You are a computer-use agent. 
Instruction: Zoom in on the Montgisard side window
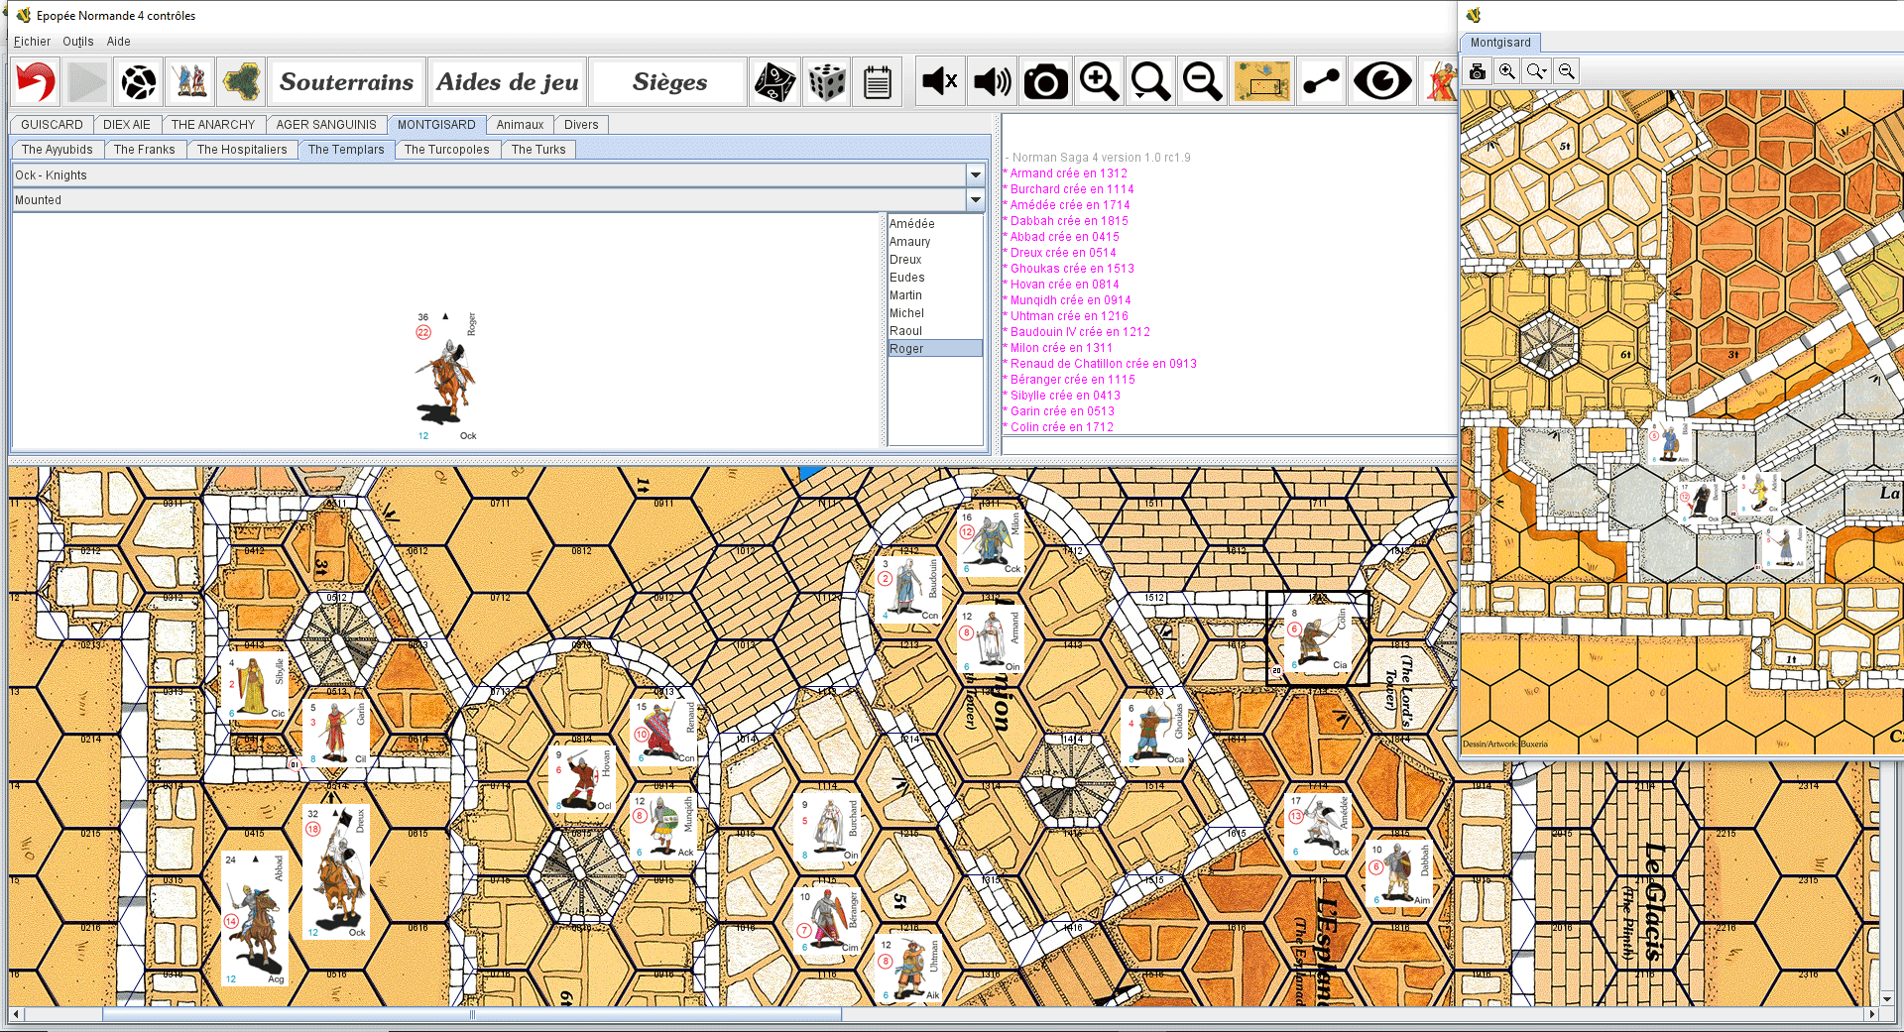pyautogui.click(x=1507, y=71)
